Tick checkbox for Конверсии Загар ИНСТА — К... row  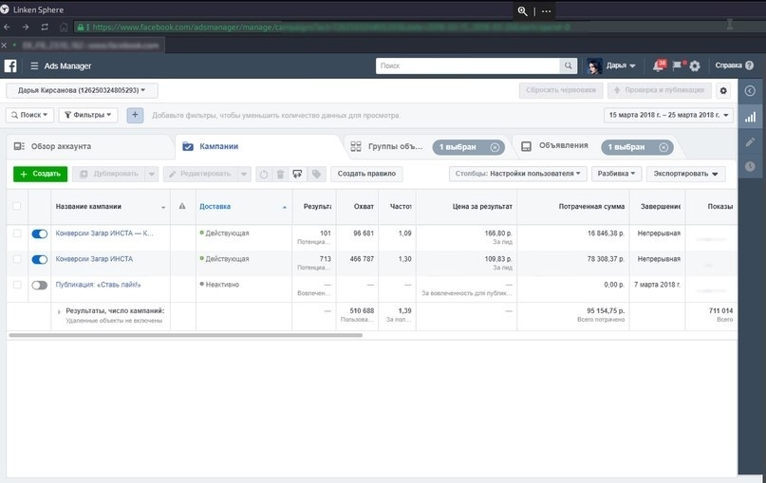(x=16, y=233)
